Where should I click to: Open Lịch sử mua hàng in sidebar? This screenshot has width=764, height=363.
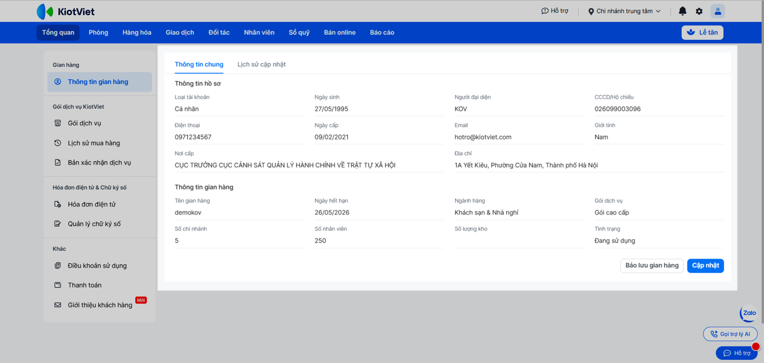(x=93, y=143)
